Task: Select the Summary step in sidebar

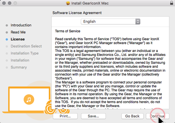Action: [19, 67]
